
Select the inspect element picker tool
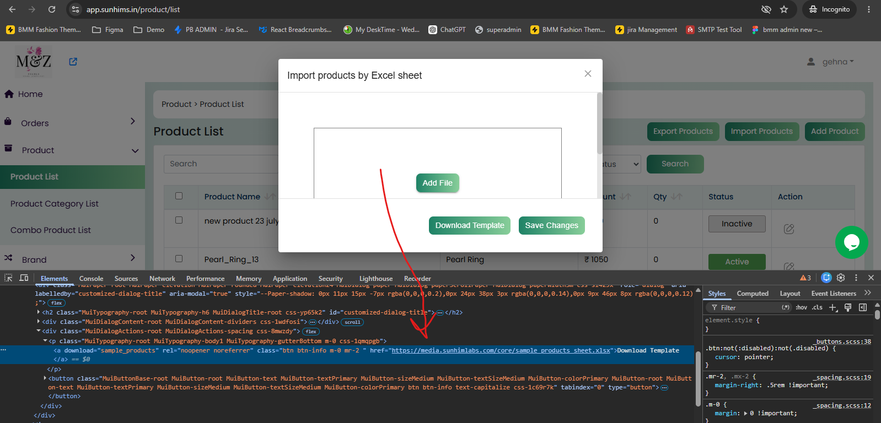click(x=8, y=278)
